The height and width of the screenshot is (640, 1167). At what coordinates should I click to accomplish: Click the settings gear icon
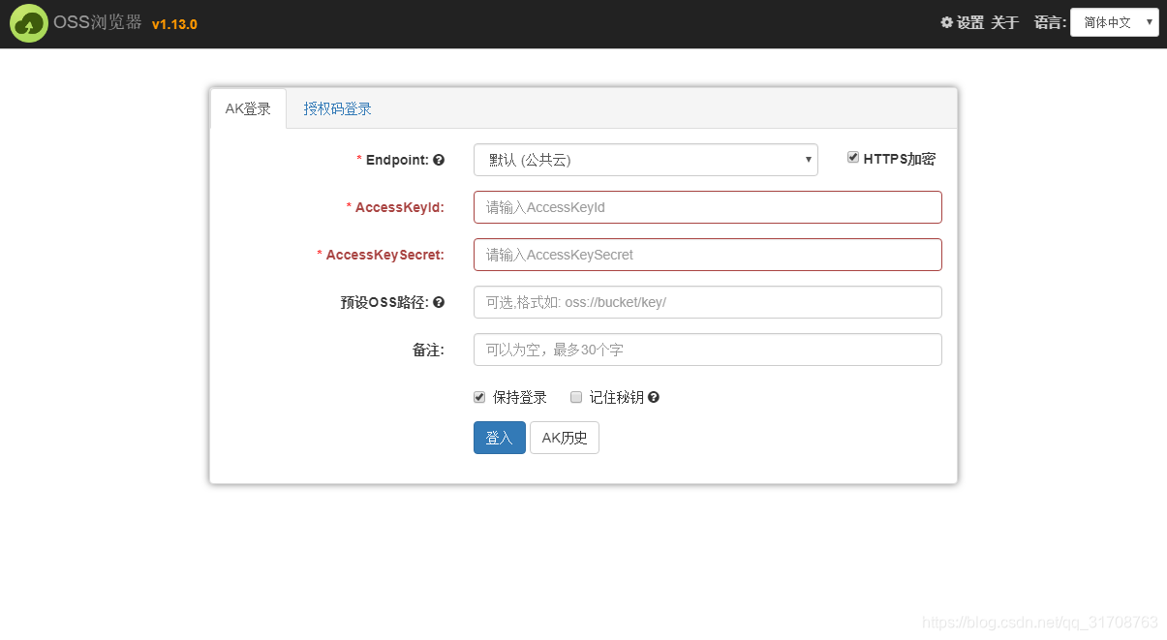[x=946, y=21]
